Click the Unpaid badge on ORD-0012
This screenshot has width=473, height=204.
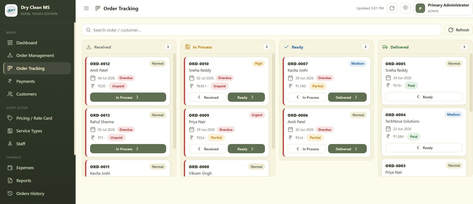pos(118,86)
